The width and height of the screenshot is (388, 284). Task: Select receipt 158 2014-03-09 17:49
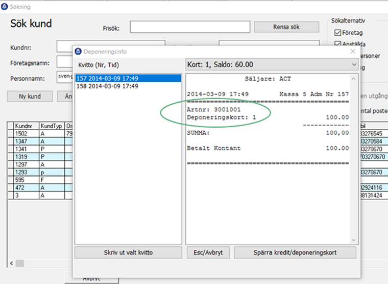(128, 86)
